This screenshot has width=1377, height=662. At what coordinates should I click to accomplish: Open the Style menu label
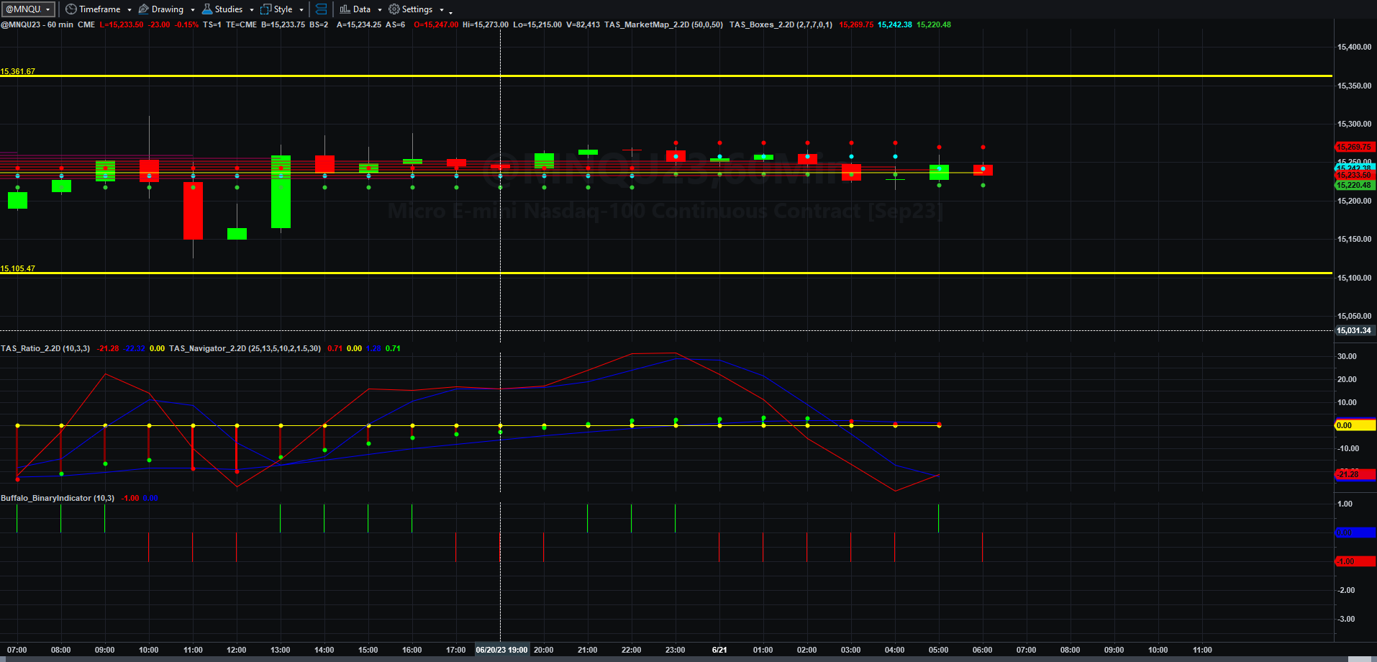click(x=283, y=9)
